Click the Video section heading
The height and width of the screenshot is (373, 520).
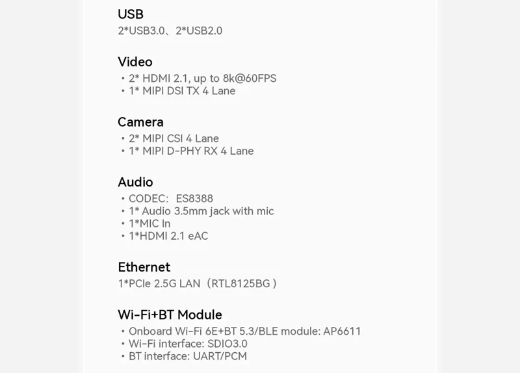(x=135, y=62)
